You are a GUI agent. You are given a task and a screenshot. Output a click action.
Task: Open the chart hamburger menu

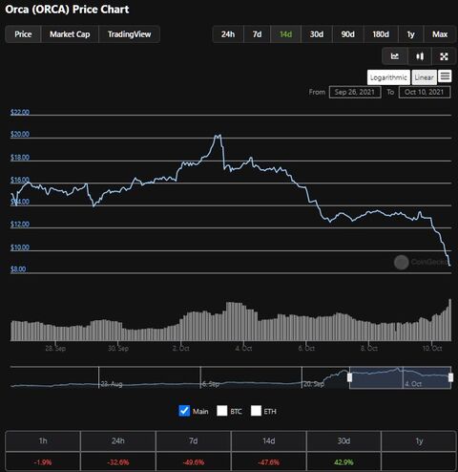[x=445, y=76]
